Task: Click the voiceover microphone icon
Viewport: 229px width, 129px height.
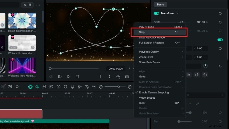Action: [x=72, y=87]
